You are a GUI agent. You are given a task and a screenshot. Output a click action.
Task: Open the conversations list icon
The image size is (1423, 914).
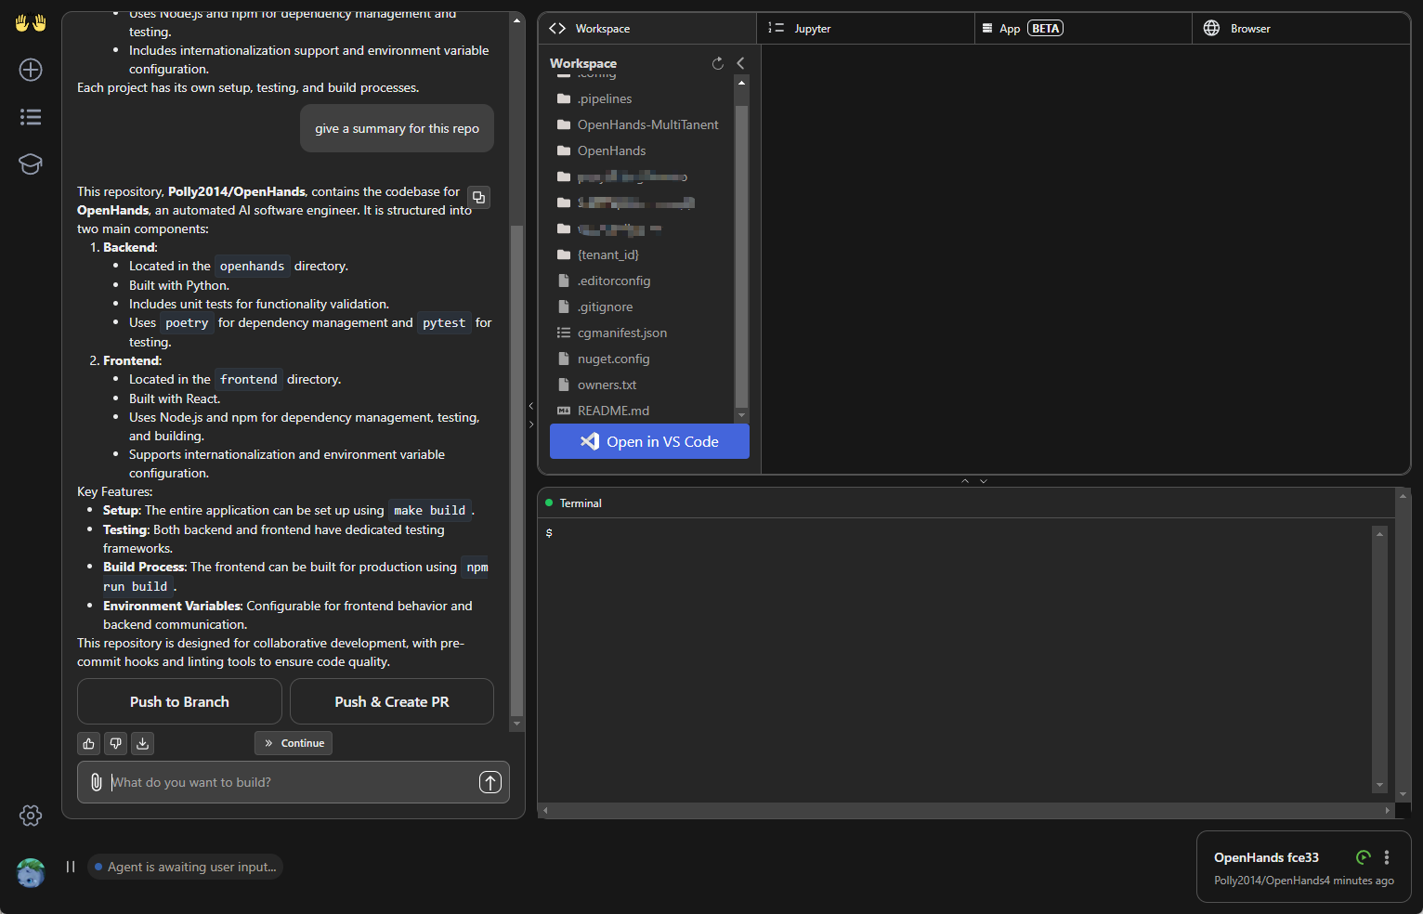31,117
